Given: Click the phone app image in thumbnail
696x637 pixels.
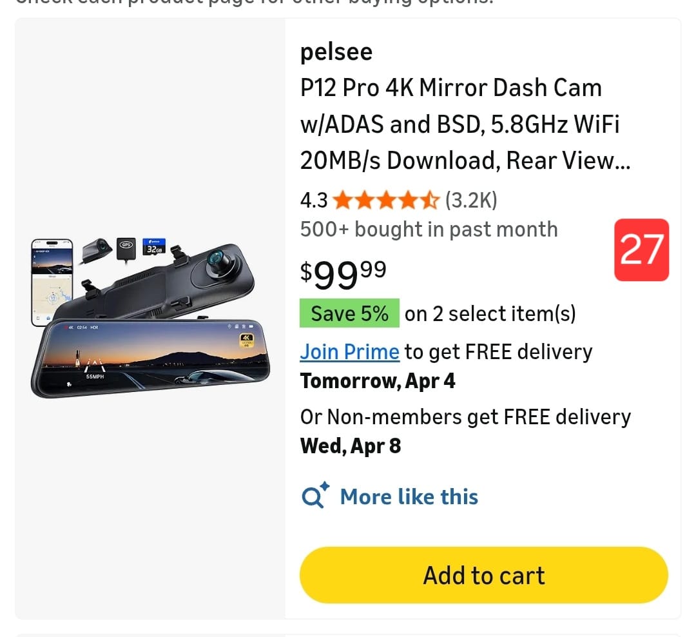Looking at the screenshot, I should point(52,282).
